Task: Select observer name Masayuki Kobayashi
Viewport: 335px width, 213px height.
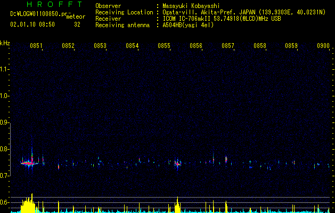Action: click(191, 6)
